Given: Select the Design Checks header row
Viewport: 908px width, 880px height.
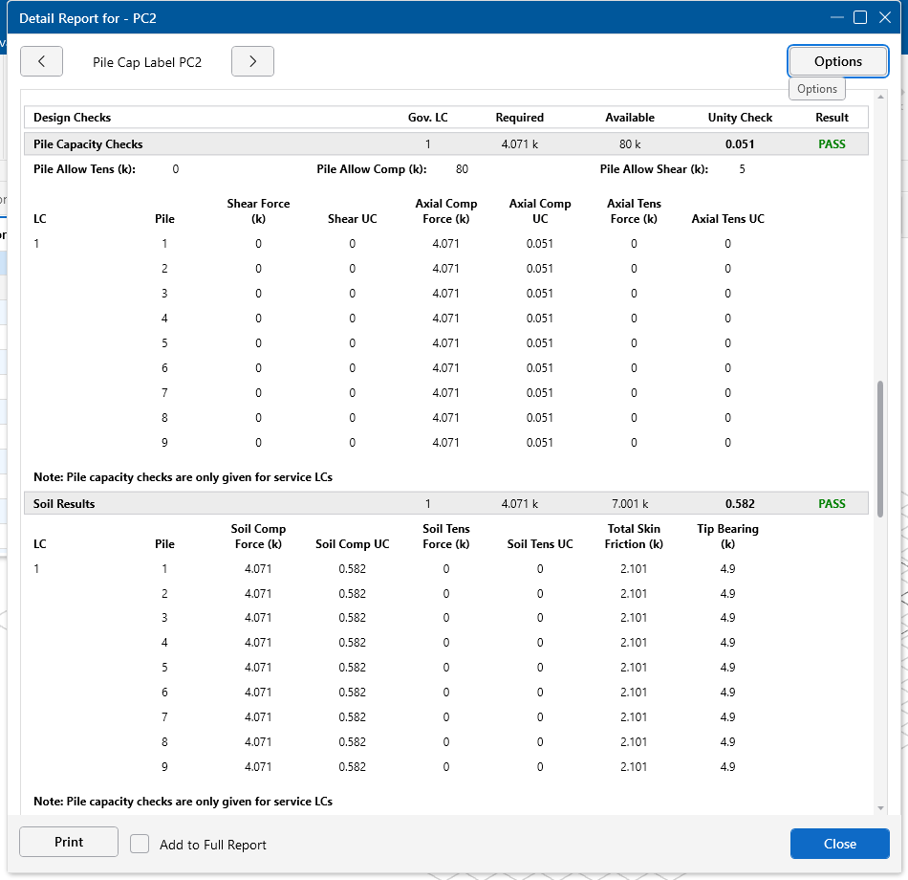Looking at the screenshot, I should point(73,118).
